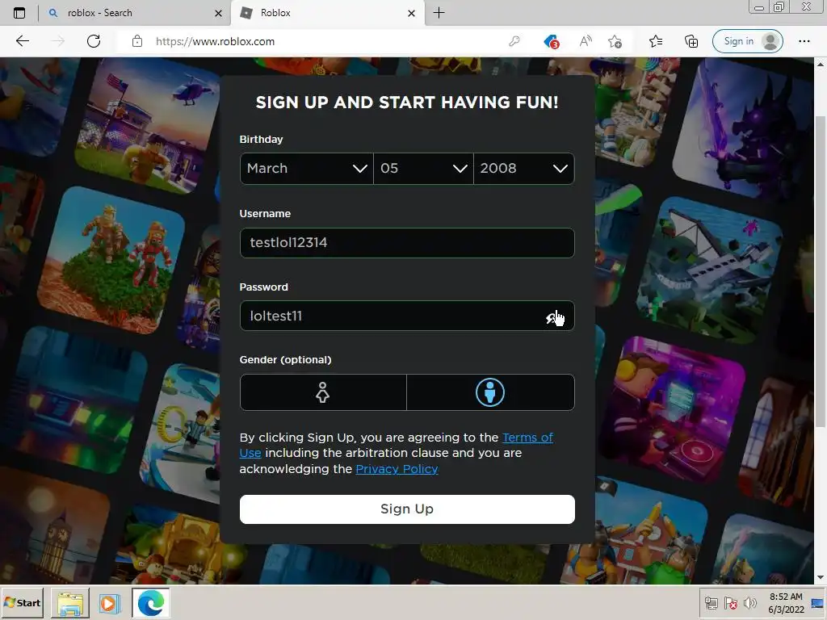The width and height of the screenshot is (827, 620).
Task: Click the page vertical scrollbar
Action: (x=821, y=271)
